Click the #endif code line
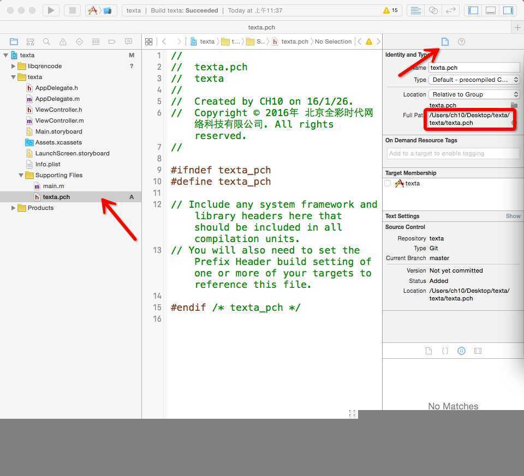Screen dimensions: 524x476 coord(236,308)
